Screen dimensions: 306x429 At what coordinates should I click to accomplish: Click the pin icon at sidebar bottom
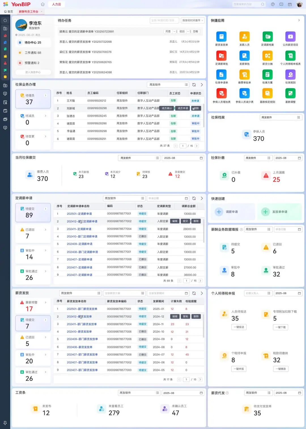pos(5,423)
